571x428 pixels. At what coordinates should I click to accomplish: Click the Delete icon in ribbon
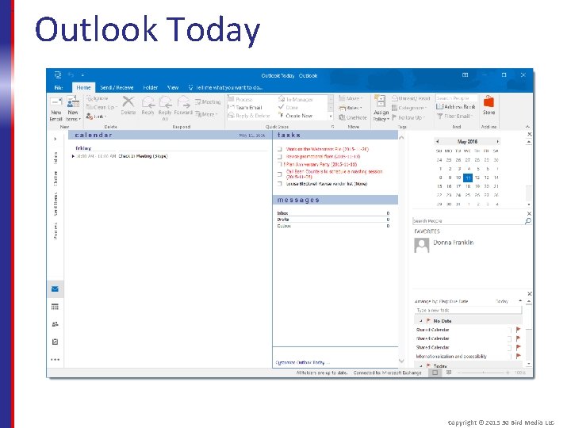pyautogui.click(x=128, y=105)
